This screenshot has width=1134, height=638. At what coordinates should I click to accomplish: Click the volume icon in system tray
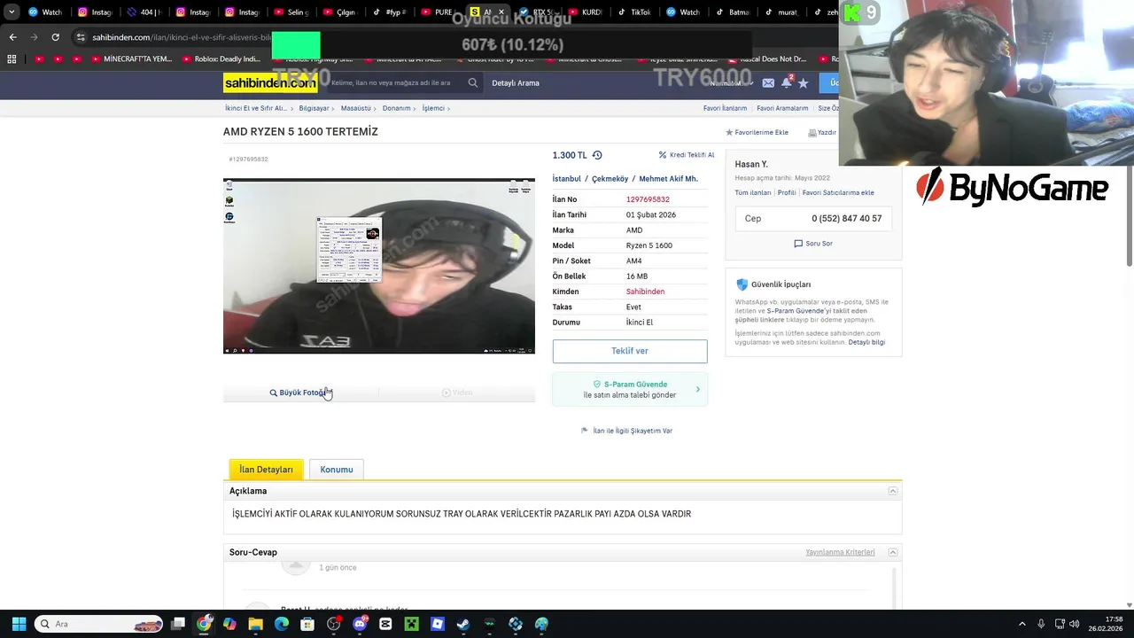pos(1074,624)
